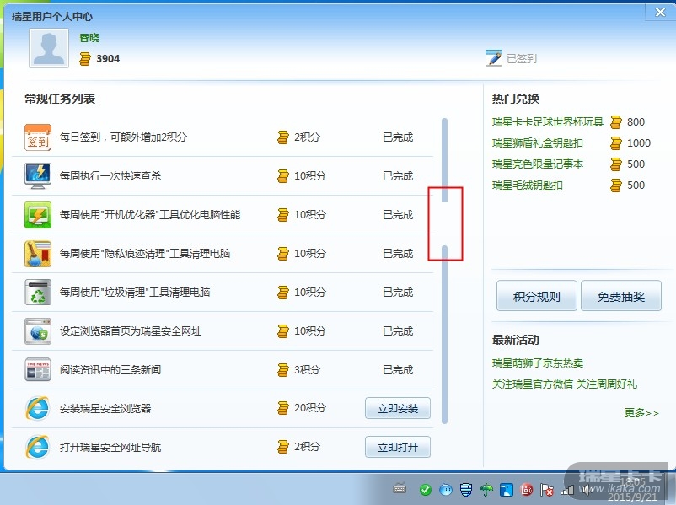Click the coin icon in the 瑞星毛绒钥匙扣 row

click(616, 185)
